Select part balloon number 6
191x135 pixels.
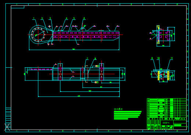pyautogui.click(x=84, y=18)
